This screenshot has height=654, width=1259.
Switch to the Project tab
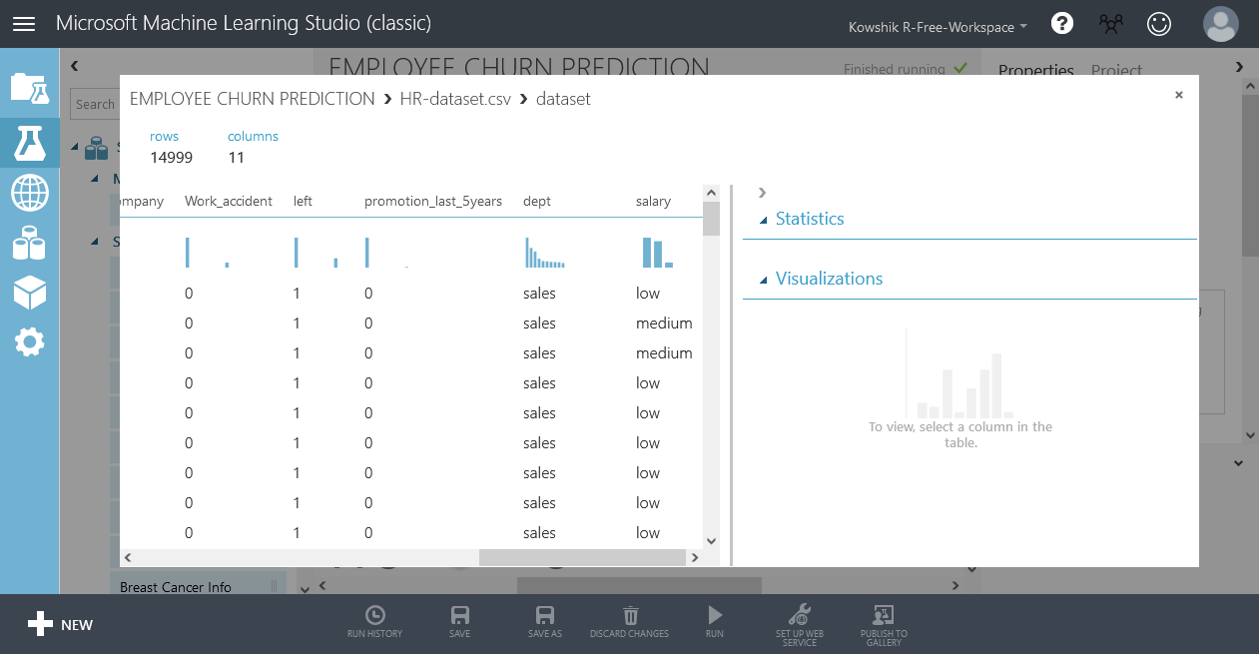pyautogui.click(x=1116, y=71)
